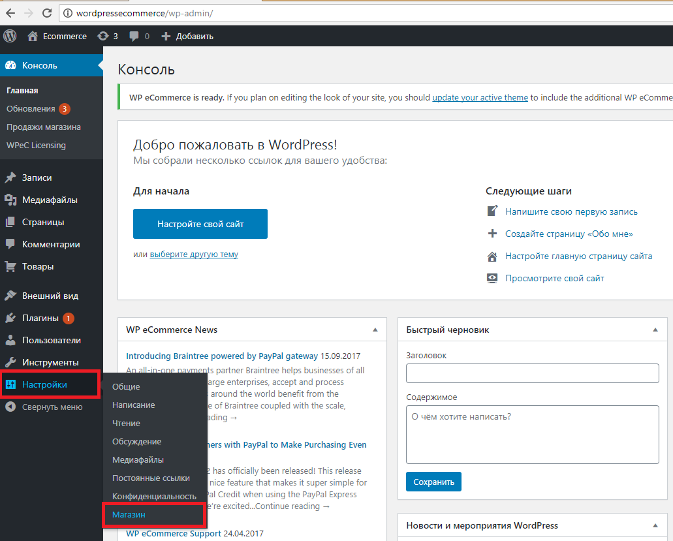Click the plus icon by Создайте страницу

(x=492, y=234)
